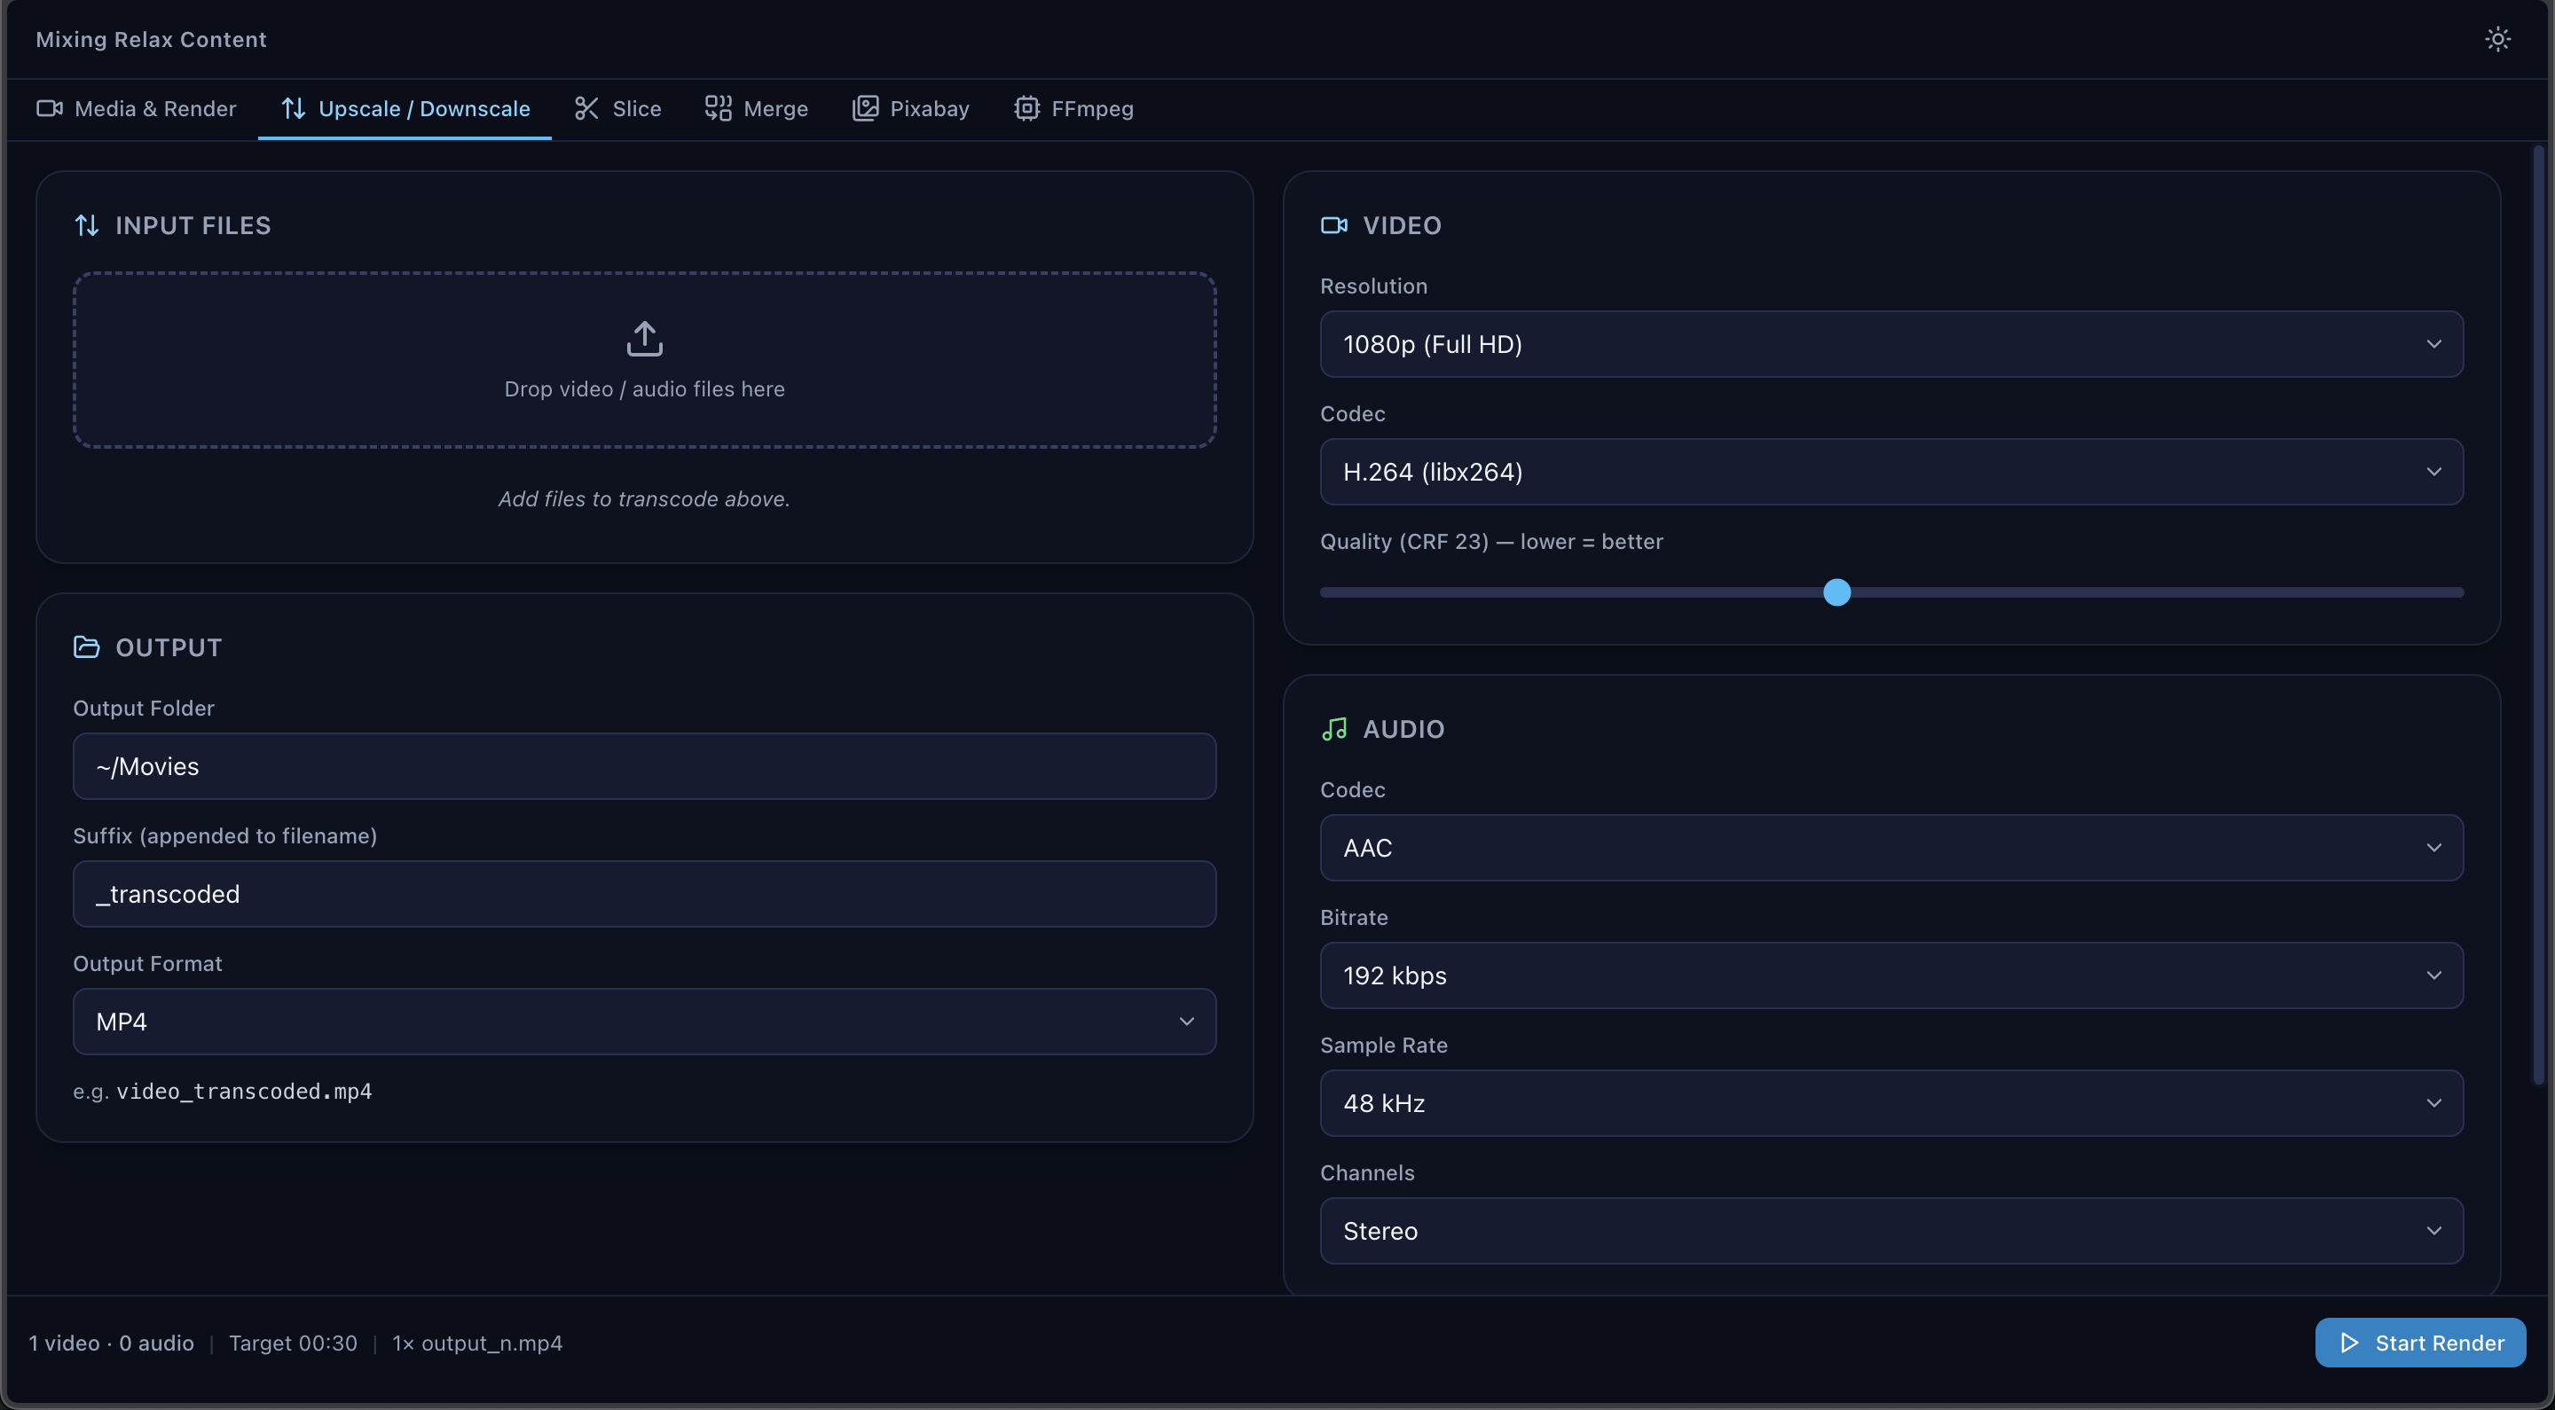Image resolution: width=2555 pixels, height=1410 pixels.
Task: Click the 'Quality (CRF 23) — lower = better' label
Action: 1491,542
